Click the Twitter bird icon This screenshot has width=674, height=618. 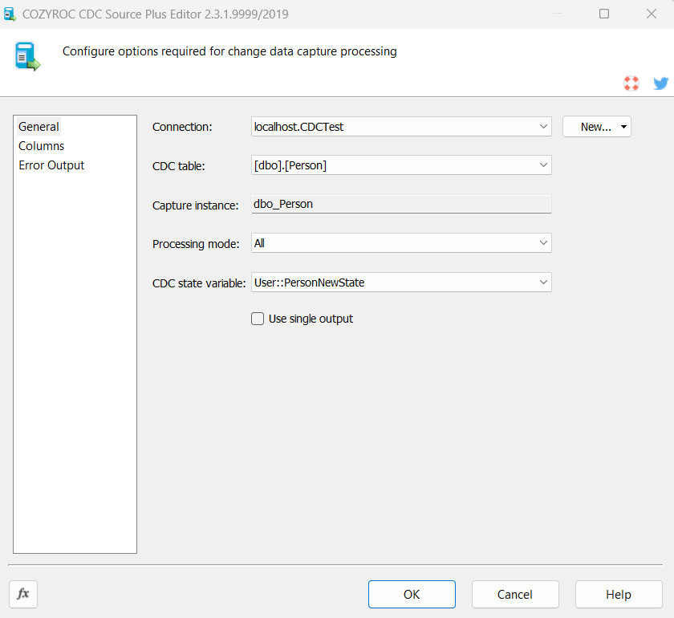pos(660,83)
